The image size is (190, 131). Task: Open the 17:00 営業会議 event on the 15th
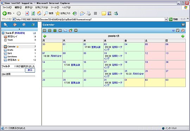72,65
